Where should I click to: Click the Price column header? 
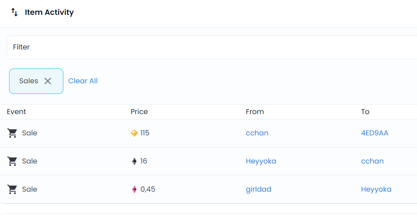139,112
